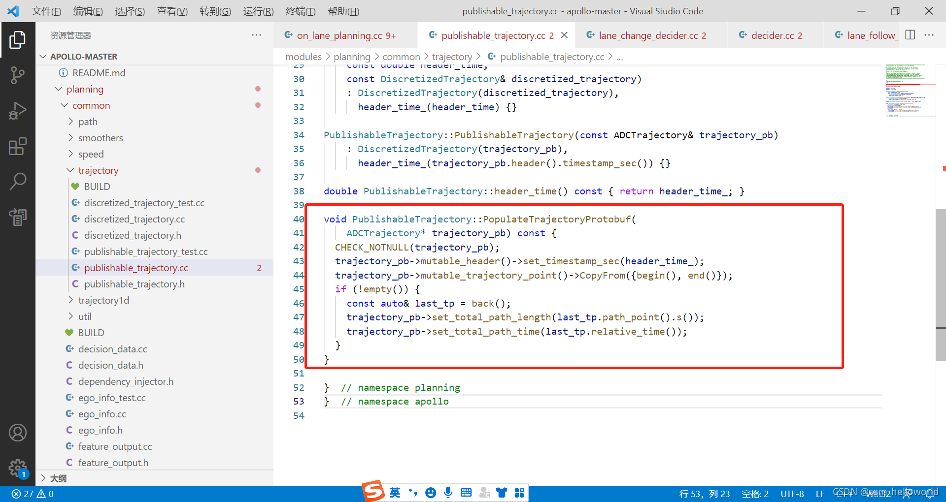Click the VS Code logo icon
The width and height of the screenshot is (946, 502).
(x=13, y=11)
